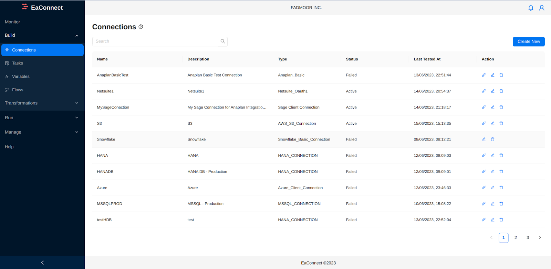551x269 pixels.
Task: Collapse the Build section chevron
Action: (77, 35)
